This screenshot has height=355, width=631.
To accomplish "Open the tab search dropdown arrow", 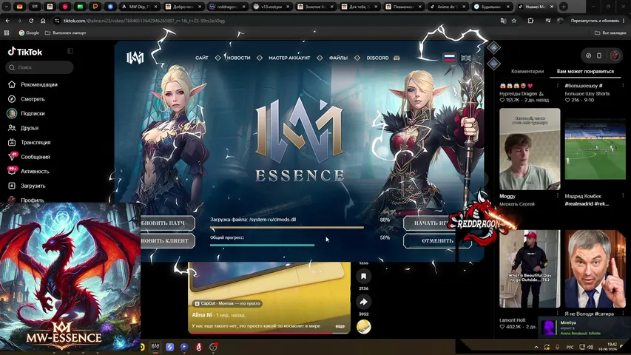I will [7, 7].
